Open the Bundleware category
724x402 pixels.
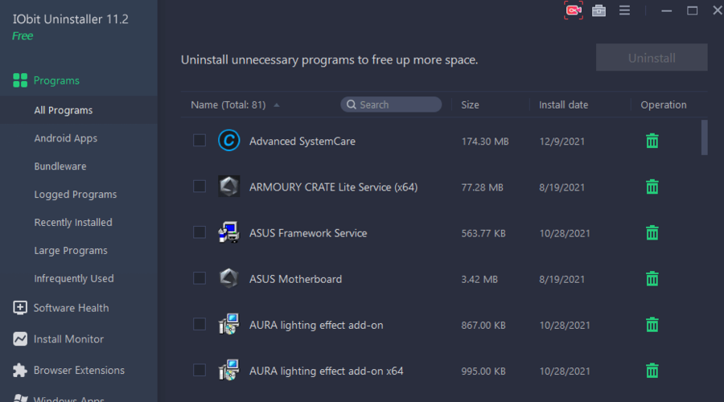60,166
